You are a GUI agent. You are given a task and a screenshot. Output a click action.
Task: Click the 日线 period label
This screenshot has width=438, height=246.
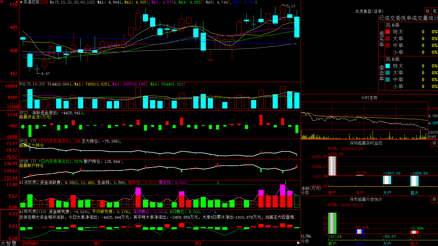(x=44, y=2)
